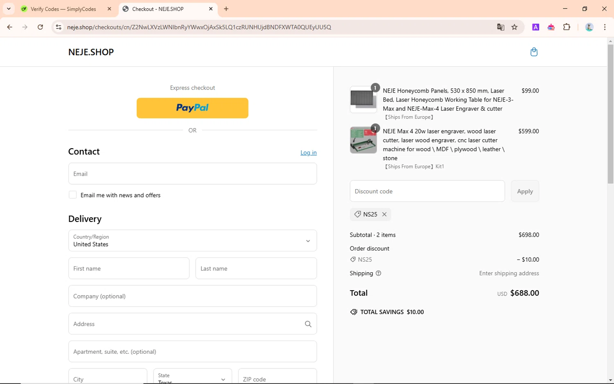Screen dimensions: 614x384
Task: Focus the Email input field
Action: (x=192, y=174)
